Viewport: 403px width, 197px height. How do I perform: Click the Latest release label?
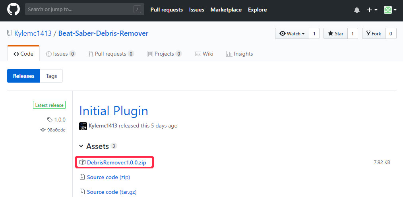click(49, 105)
